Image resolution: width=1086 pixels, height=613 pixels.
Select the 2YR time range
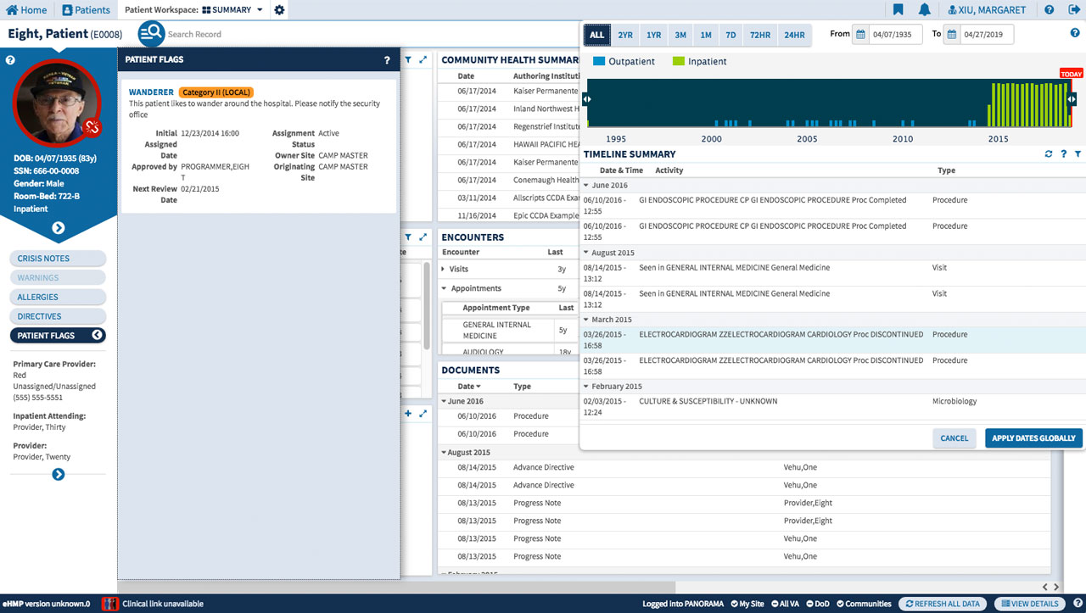click(x=625, y=35)
